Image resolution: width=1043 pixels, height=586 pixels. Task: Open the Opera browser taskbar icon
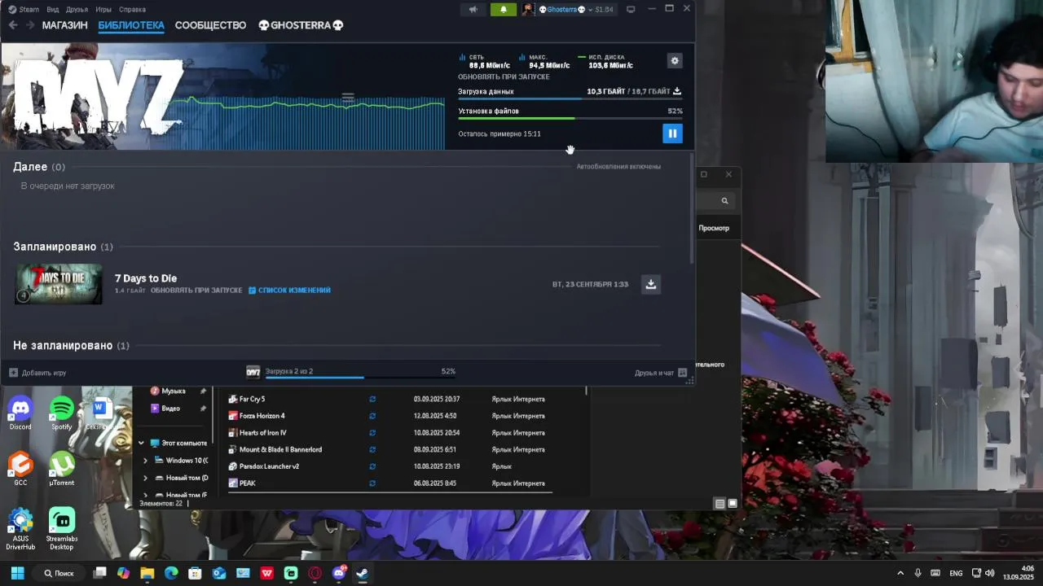pyautogui.click(x=315, y=573)
